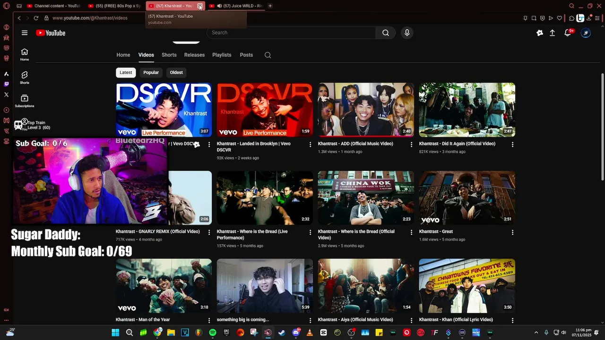
Task: Open Khantrast - Aiya (Official Music Video) title
Action: [355, 320]
